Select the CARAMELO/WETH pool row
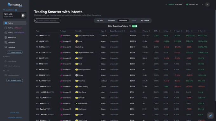 coord(123,115)
